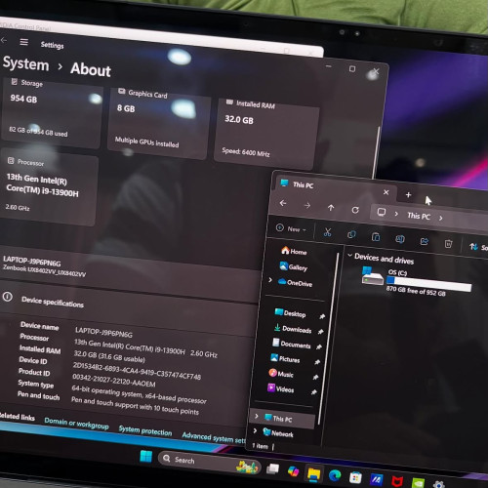The width and height of the screenshot is (488, 488).
Task: Expand the Network tree arrow
Action: (255, 430)
